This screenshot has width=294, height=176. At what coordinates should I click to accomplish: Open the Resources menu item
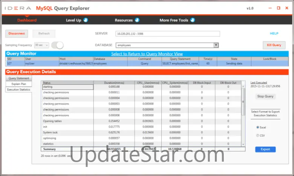click(124, 20)
